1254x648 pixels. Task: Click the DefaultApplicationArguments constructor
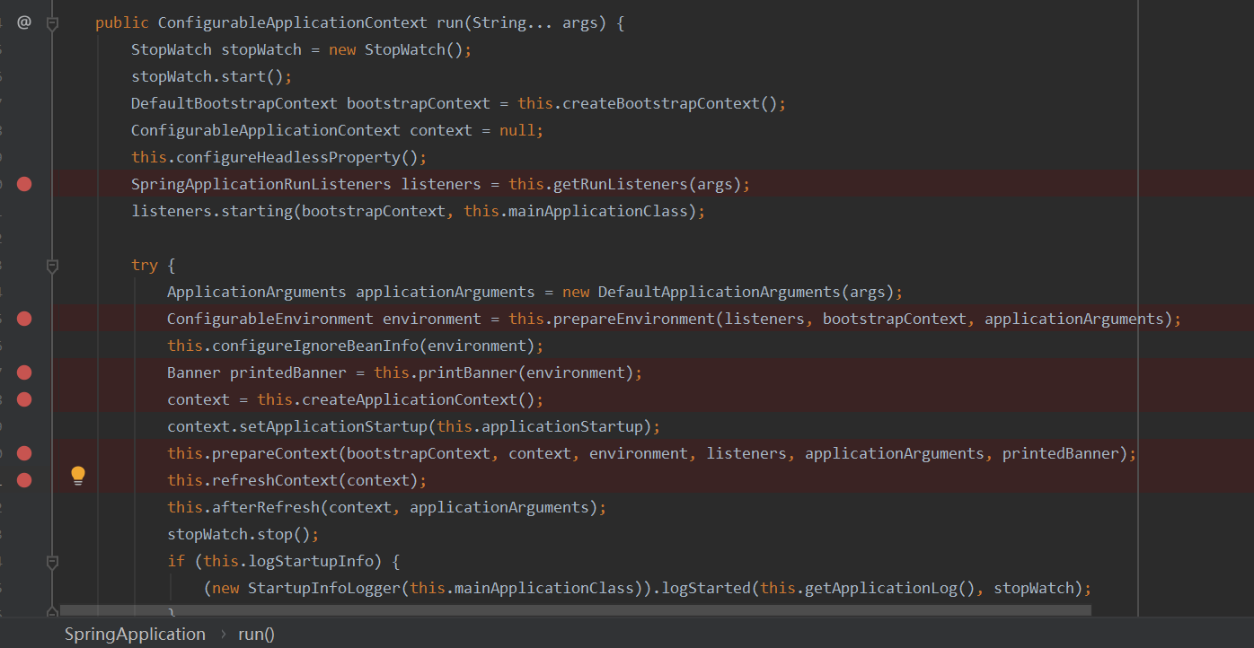[719, 292]
